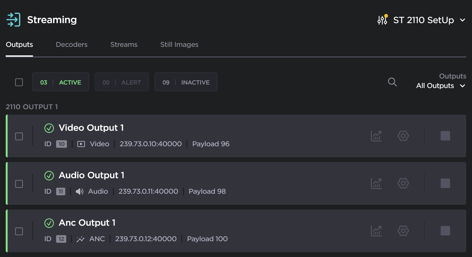Click the search magnifier icon
472x257 pixels.
pos(392,82)
